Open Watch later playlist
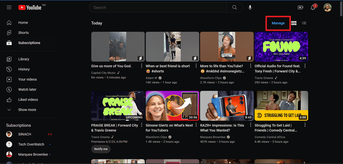Screen dimensions: 343x164 click(27, 89)
